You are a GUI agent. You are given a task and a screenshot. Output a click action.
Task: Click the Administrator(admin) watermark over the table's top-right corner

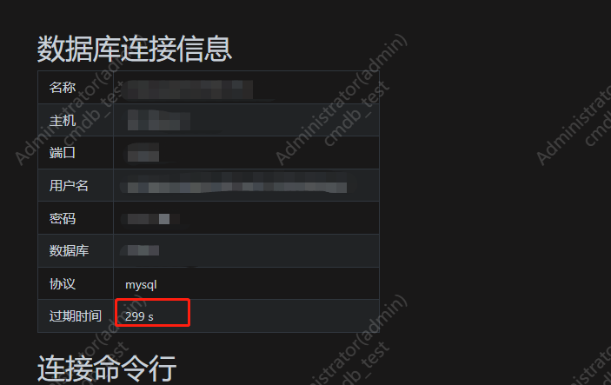pyautogui.click(x=341, y=99)
